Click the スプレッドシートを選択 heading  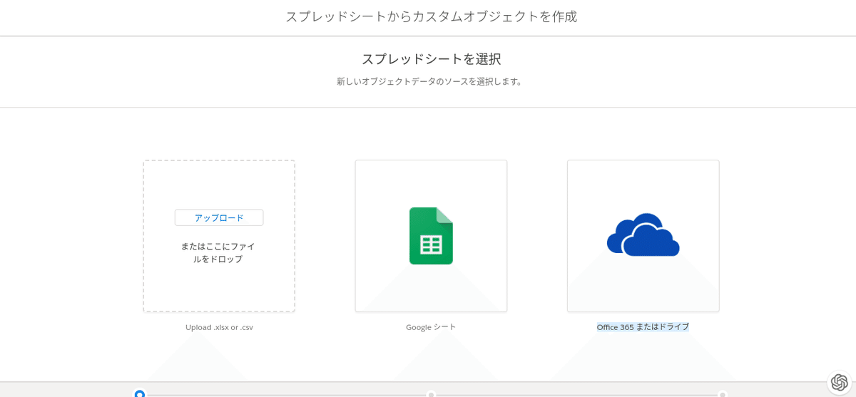(431, 58)
